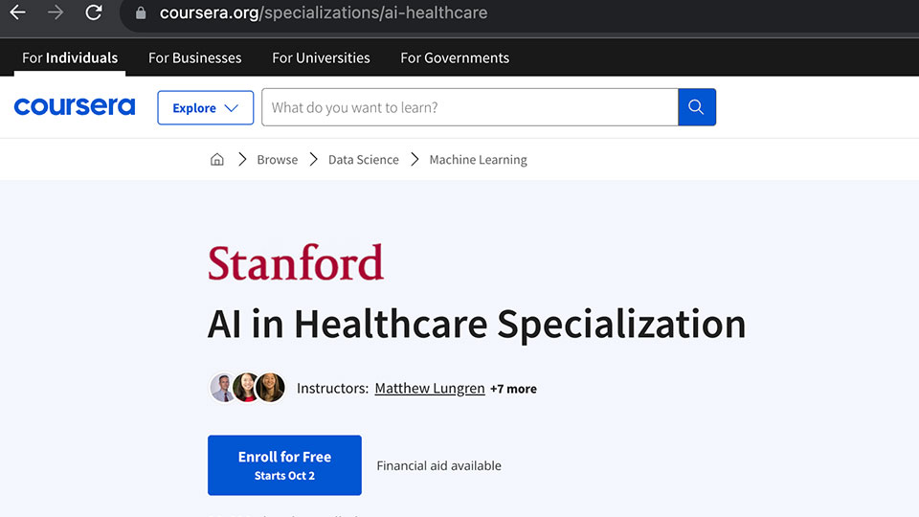Go to home via breadcrumb house icon
The height and width of the screenshot is (517, 919).
pyautogui.click(x=217, y=160)
